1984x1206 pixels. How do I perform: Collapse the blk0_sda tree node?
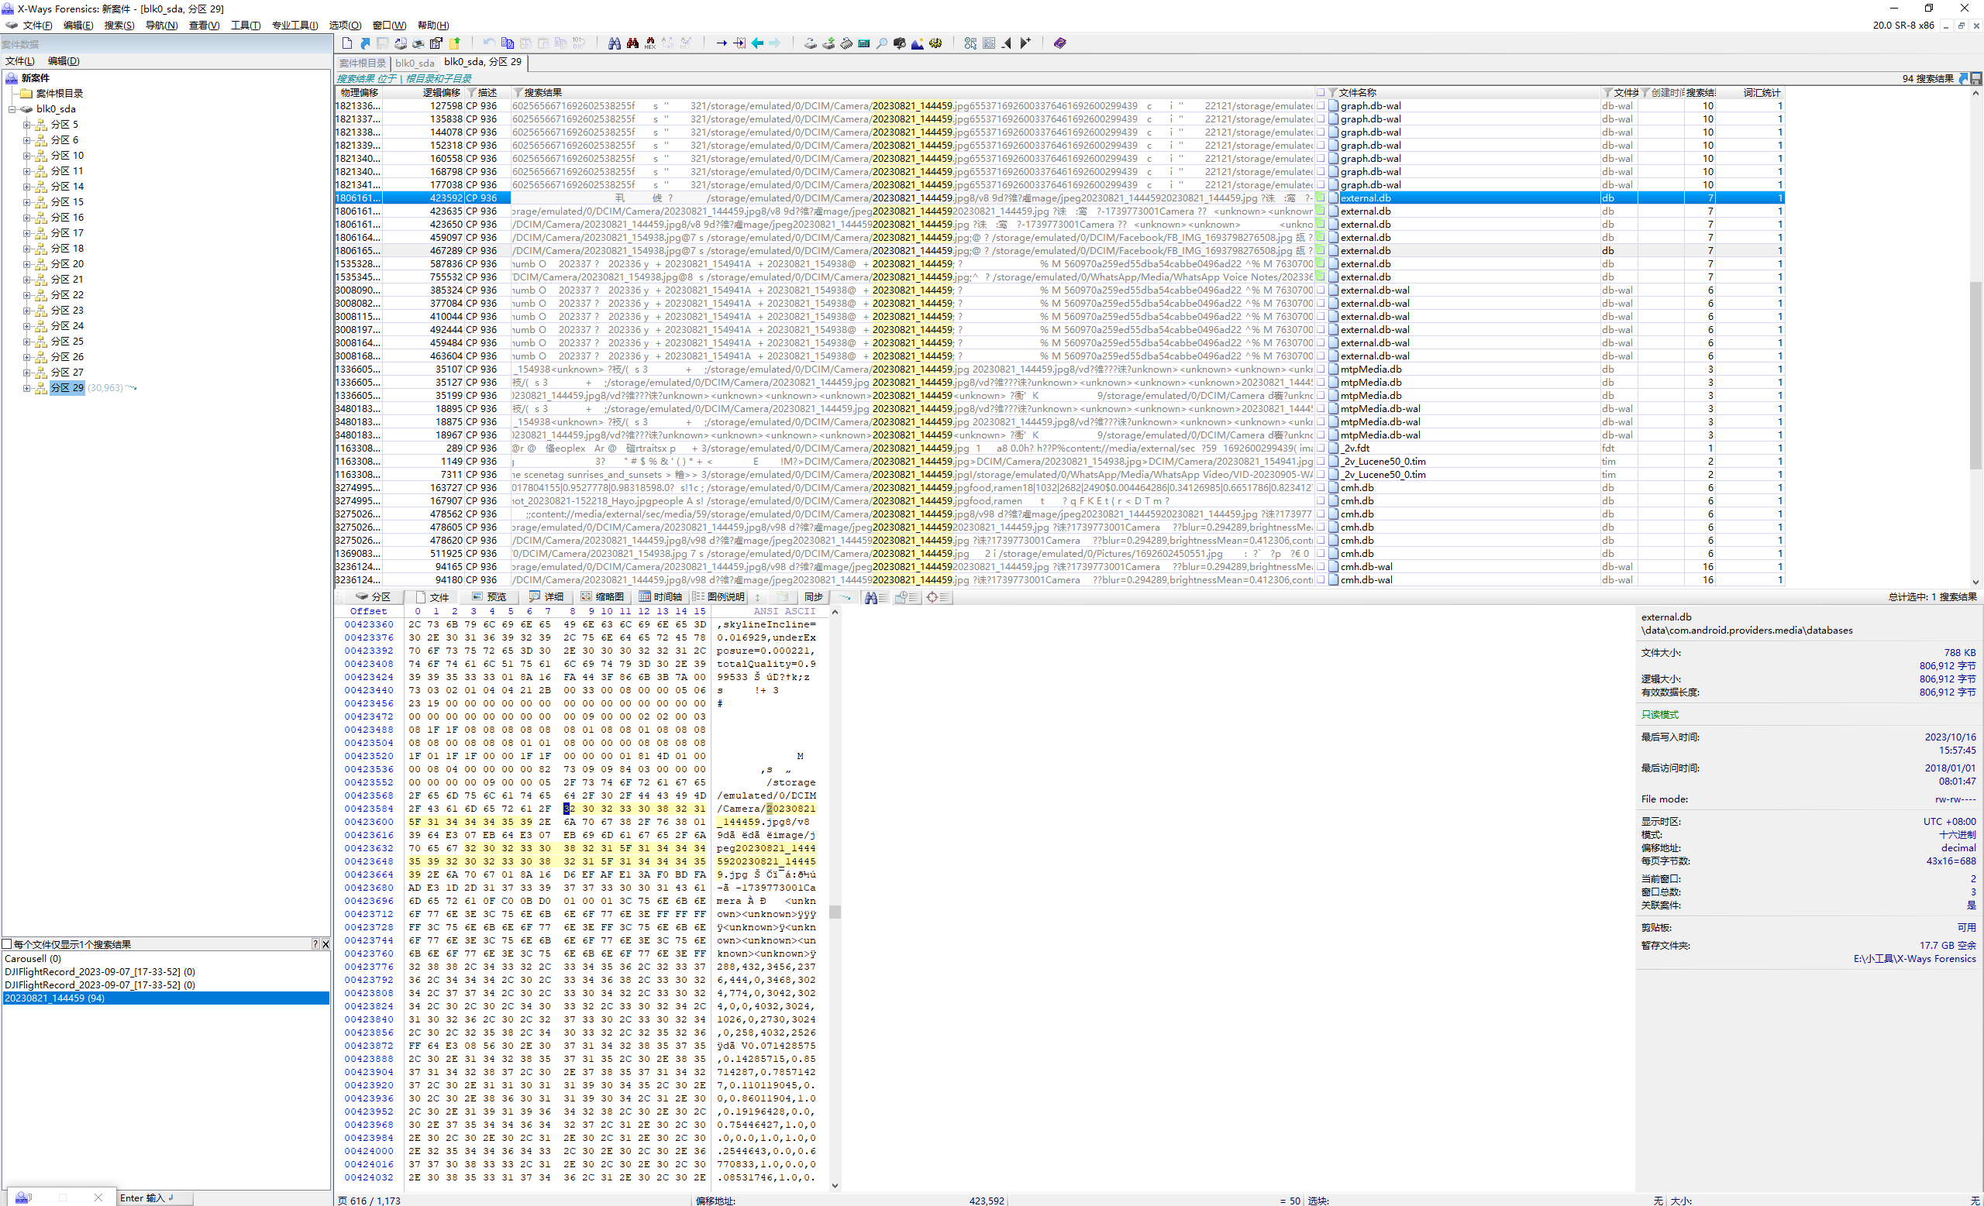coord(12,108)
